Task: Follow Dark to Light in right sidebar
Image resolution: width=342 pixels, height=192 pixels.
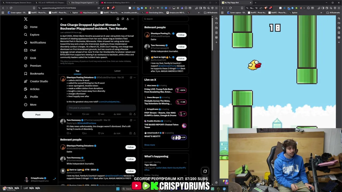Action: 181,59
